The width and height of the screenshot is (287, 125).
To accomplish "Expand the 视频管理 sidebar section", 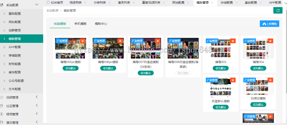I will 37,97.
